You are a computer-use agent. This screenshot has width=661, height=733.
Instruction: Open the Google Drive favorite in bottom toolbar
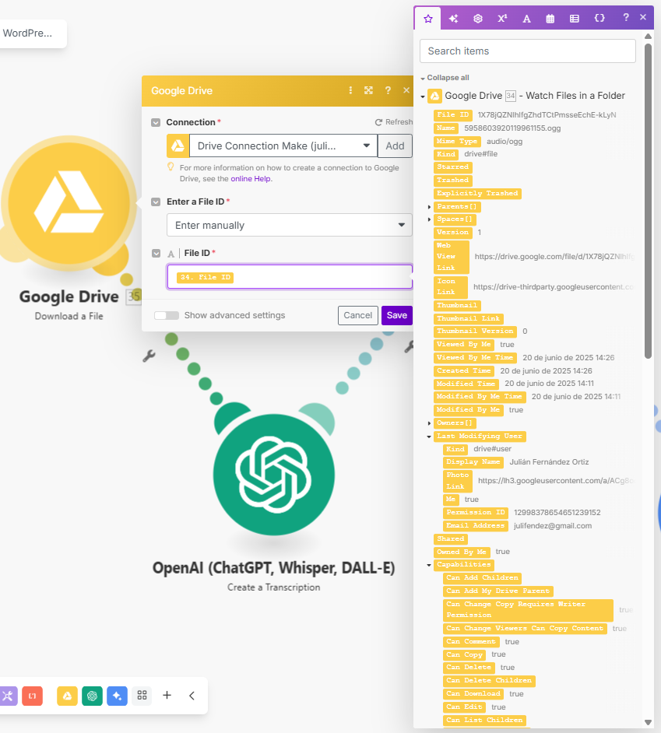[x=67, y=696]
